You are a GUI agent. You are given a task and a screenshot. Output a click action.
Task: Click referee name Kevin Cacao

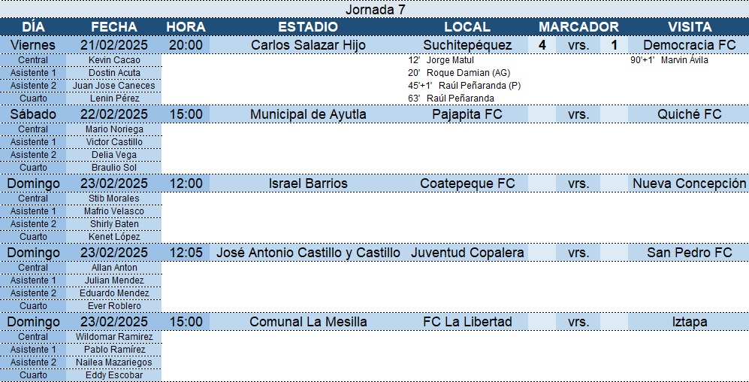(114, 60)
